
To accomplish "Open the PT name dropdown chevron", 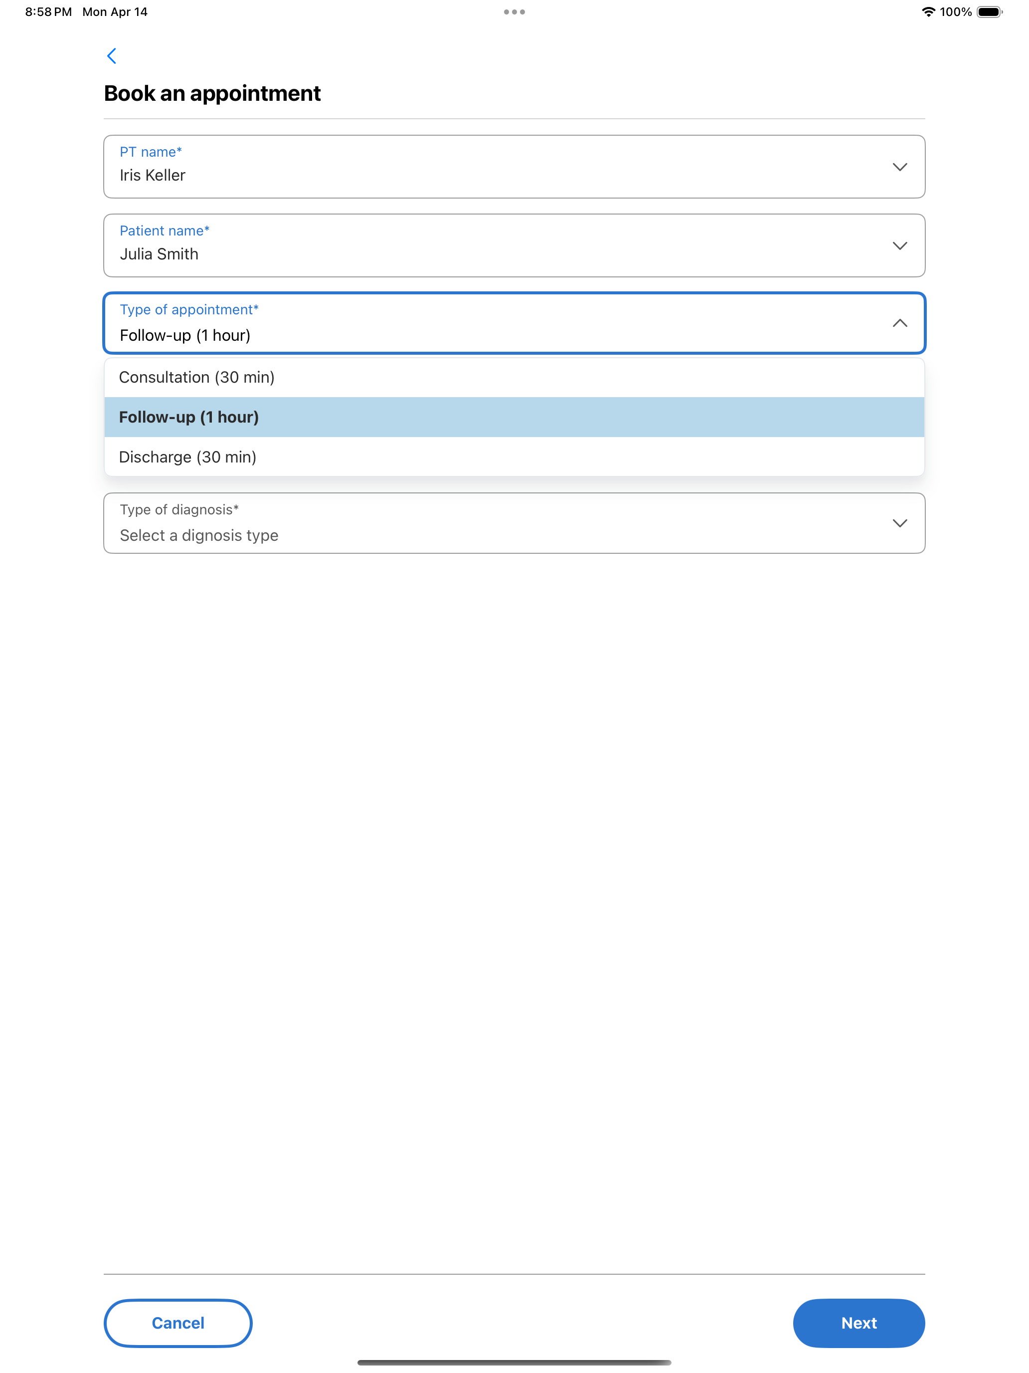I will tap(899, 167).
